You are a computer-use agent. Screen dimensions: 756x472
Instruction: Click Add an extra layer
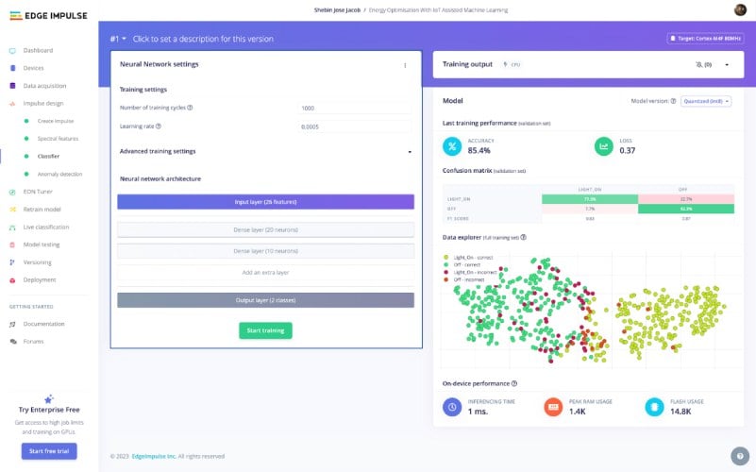click(265, 272)
